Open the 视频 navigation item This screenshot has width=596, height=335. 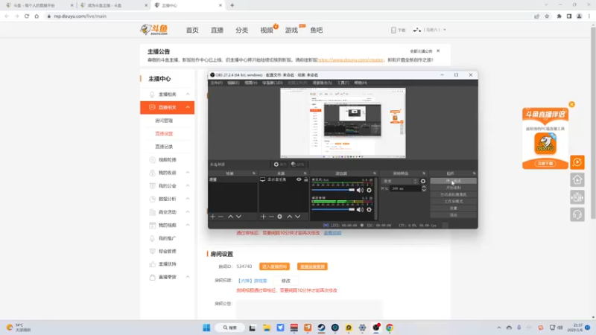267,30
